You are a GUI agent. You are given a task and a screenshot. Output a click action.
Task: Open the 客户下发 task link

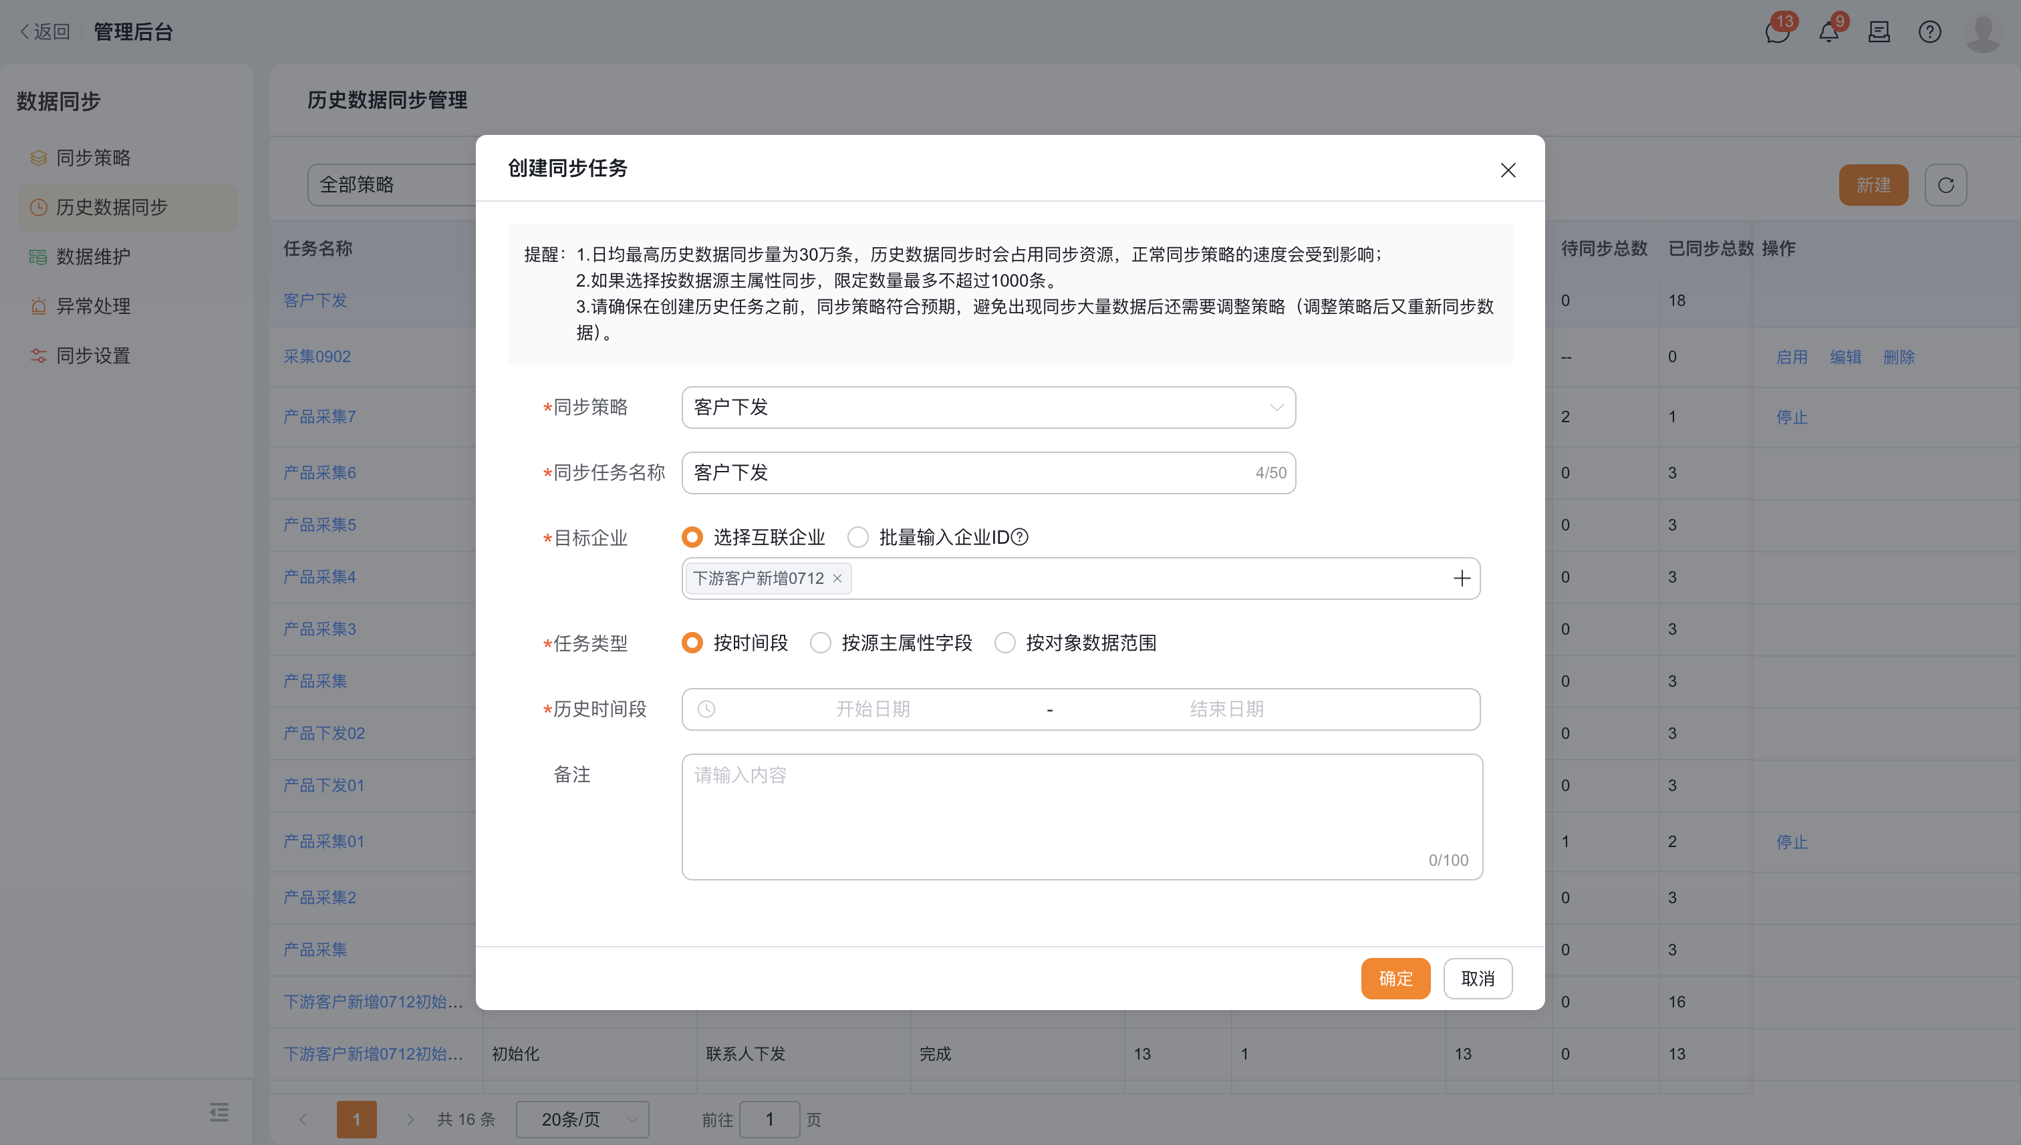(315, 301)
